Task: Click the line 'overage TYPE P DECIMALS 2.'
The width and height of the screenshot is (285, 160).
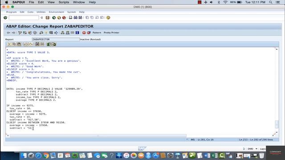Action: point(36,100)
